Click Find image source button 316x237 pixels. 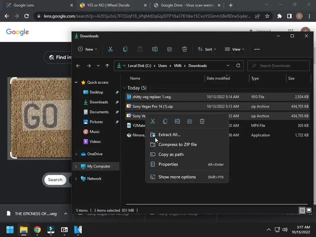[58, 57]
